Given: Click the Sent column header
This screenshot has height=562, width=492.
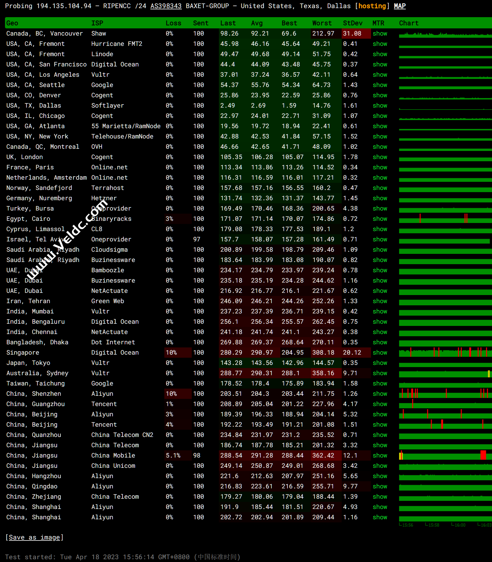Looking at the screenshot, I should click(x=200, y=23).
